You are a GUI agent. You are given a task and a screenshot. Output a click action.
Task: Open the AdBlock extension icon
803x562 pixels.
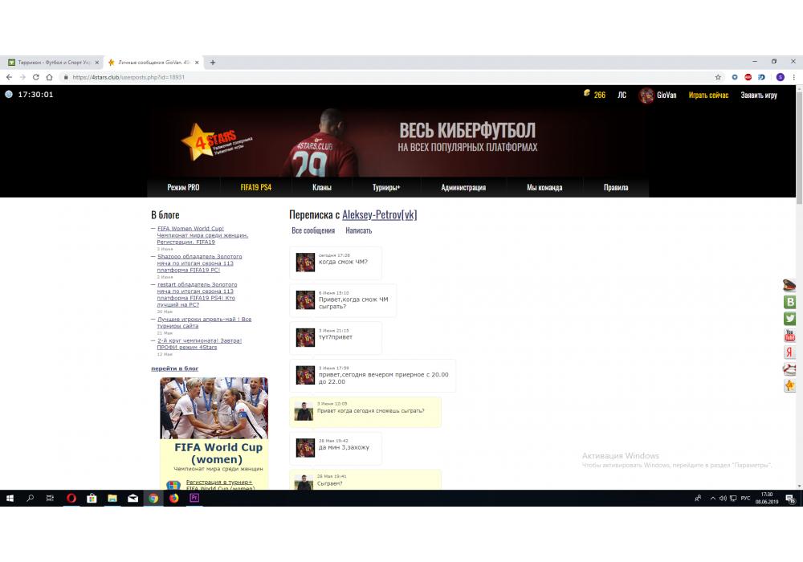tap(748, 77)
